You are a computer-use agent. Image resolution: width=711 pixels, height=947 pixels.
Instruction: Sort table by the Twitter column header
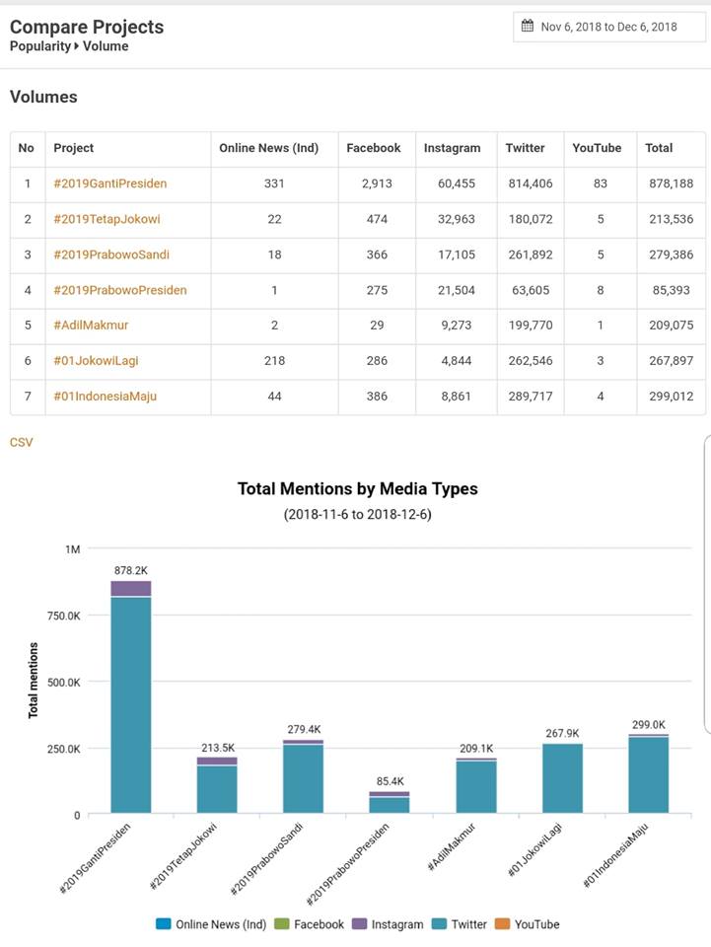pyautogui.click(x=525, y=148)
